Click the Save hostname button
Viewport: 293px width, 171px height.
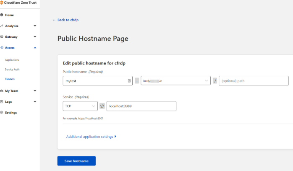[76, 161]
